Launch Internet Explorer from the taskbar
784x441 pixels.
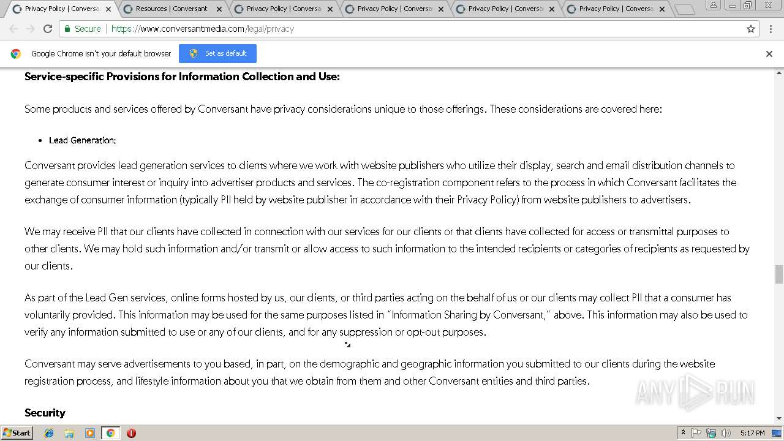coord(49,433)
